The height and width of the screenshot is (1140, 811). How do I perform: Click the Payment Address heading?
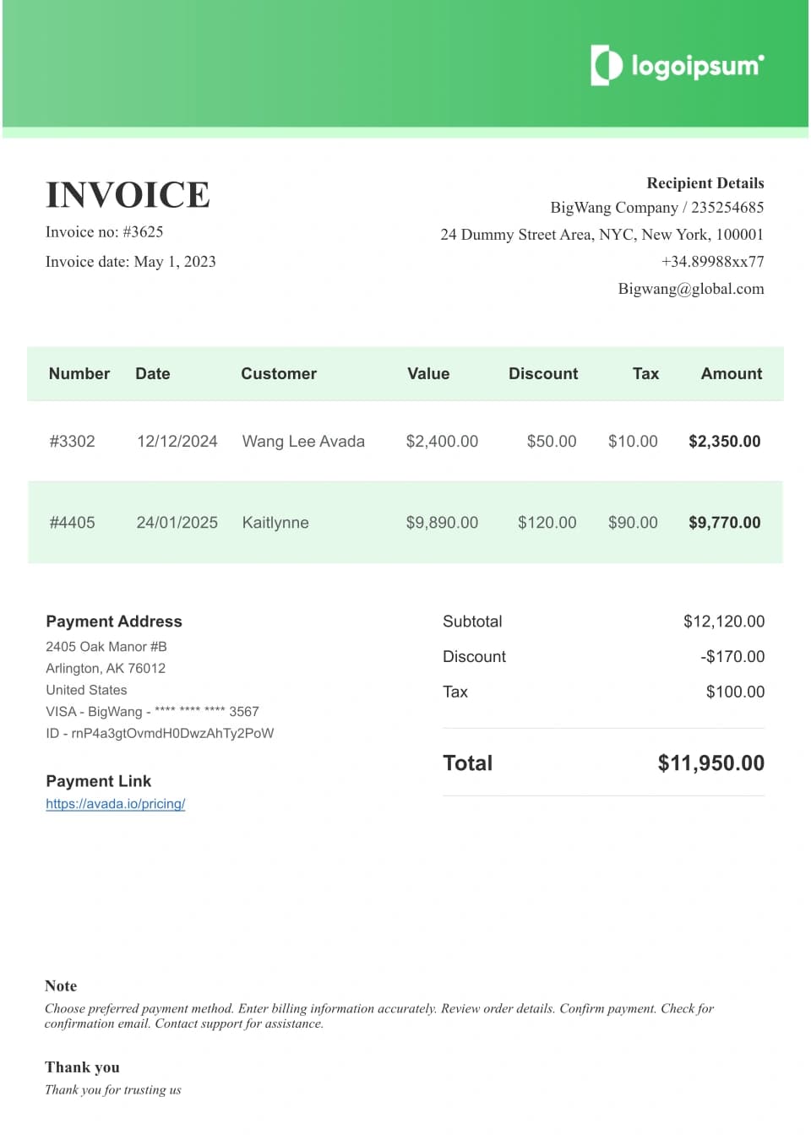(114, 622)
